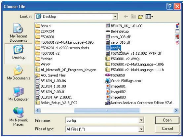Select the All_Microsoft_XP_Programs_Keygen zip icon

[x=38, y=70]
